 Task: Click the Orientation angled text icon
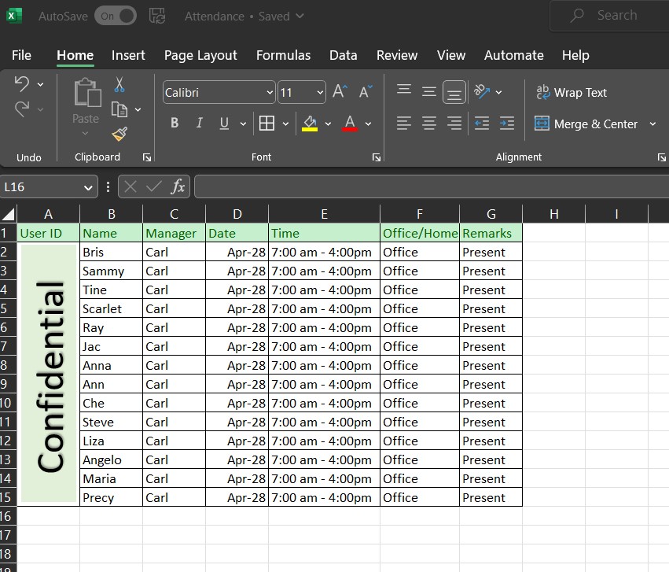(x=482, y=91)
